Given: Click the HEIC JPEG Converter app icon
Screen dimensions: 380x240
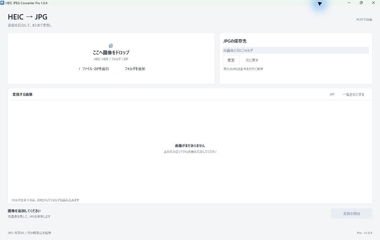Looking at the screenshot, I should click(2, 3).
